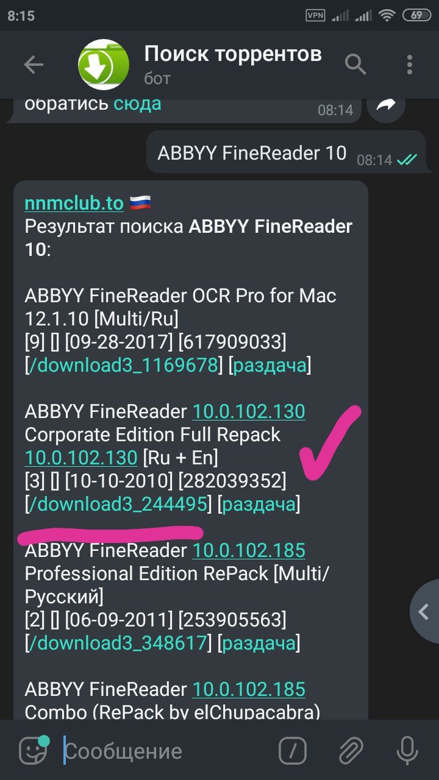Open раздача link for Professional Edition
This screenshot has height=780, width=439.
259,643
